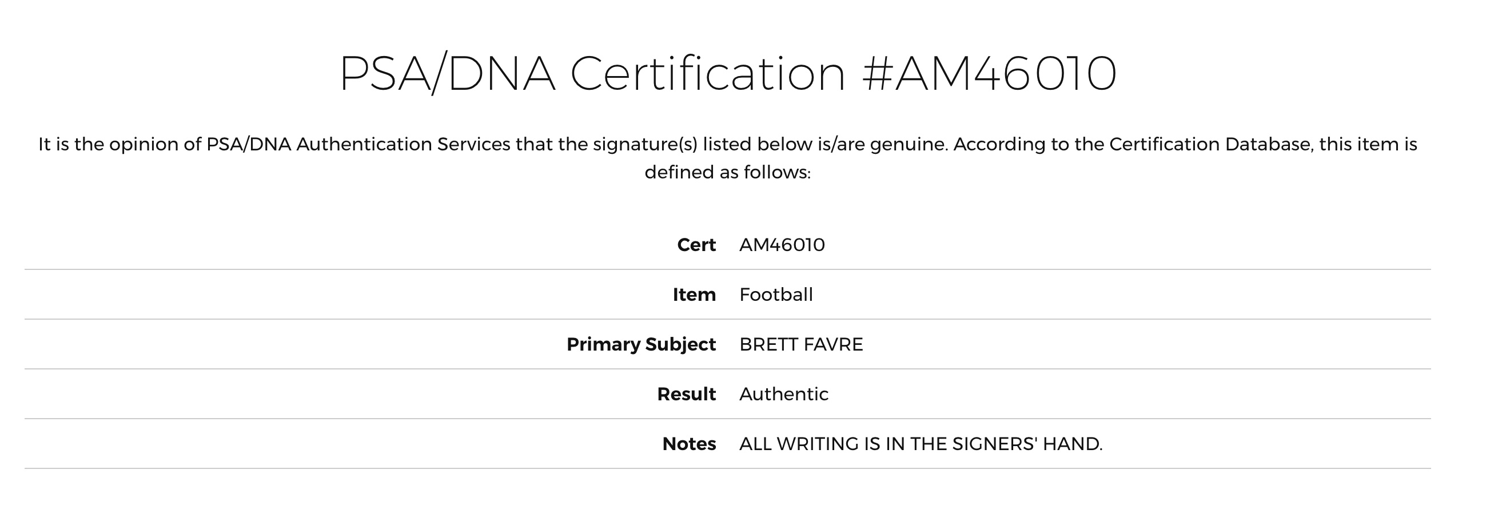Select the "ALL WRITING IS IN THE SIGNERS' HAND." note
Image resolution: width=1490 pixels, height=509 pixels.
tap(921, 444)
